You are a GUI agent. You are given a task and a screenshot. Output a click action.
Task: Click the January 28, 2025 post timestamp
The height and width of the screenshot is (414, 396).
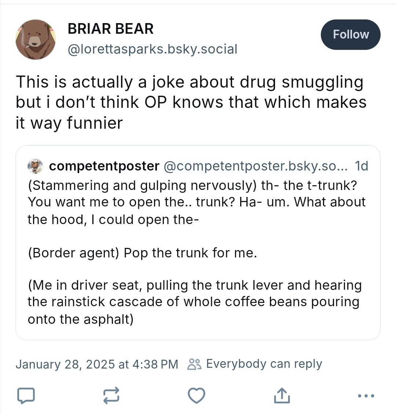[97, 364]
